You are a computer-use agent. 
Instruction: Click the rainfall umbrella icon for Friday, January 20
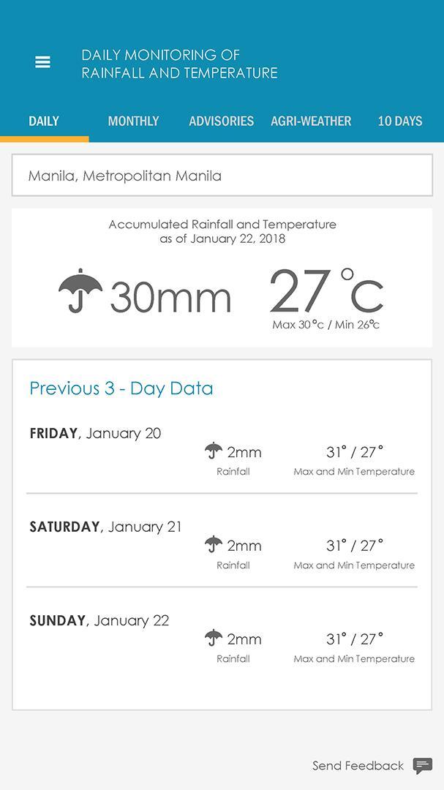point(213,450)
